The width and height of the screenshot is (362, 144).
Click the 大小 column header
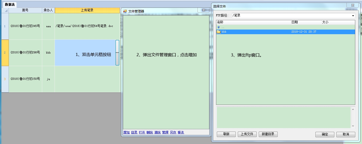pyautogui.click(x=338, y=22)
